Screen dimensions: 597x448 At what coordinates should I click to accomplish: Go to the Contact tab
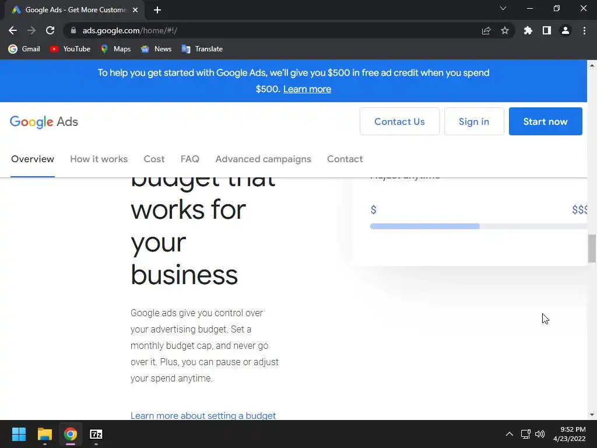coord(345,159)
